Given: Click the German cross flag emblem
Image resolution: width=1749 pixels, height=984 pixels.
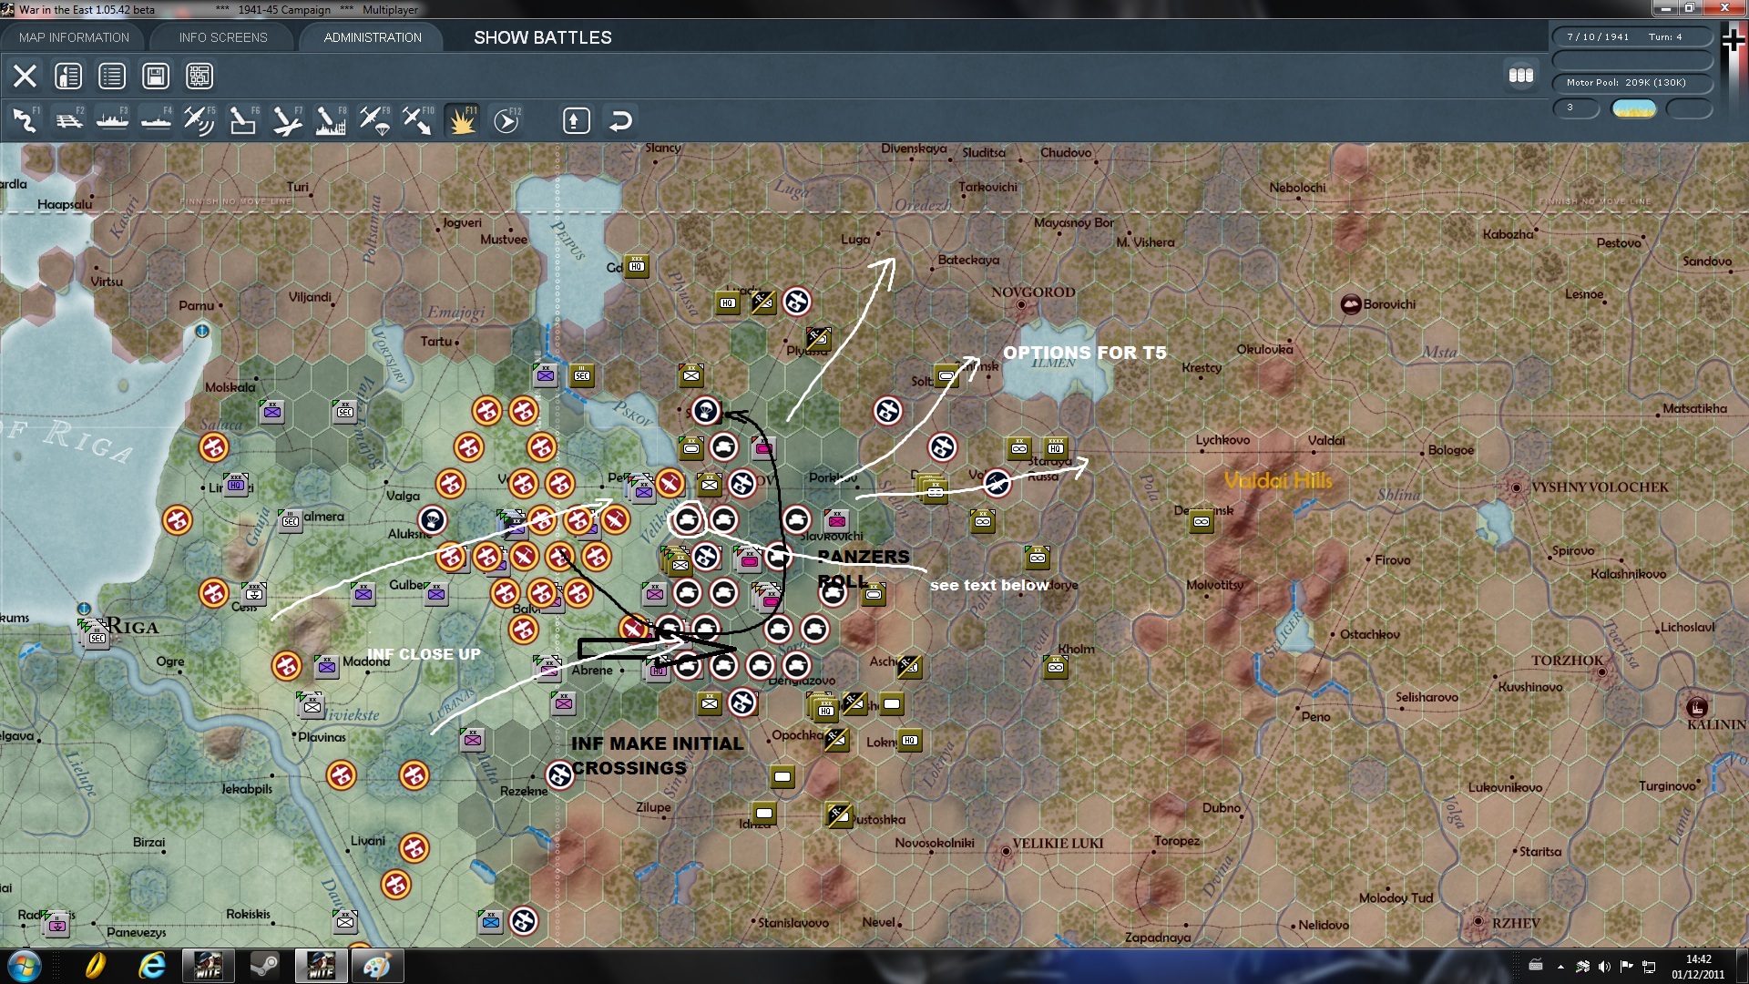Looking at the screenshot, I should pyautogui.click(x=1734, y=41).
